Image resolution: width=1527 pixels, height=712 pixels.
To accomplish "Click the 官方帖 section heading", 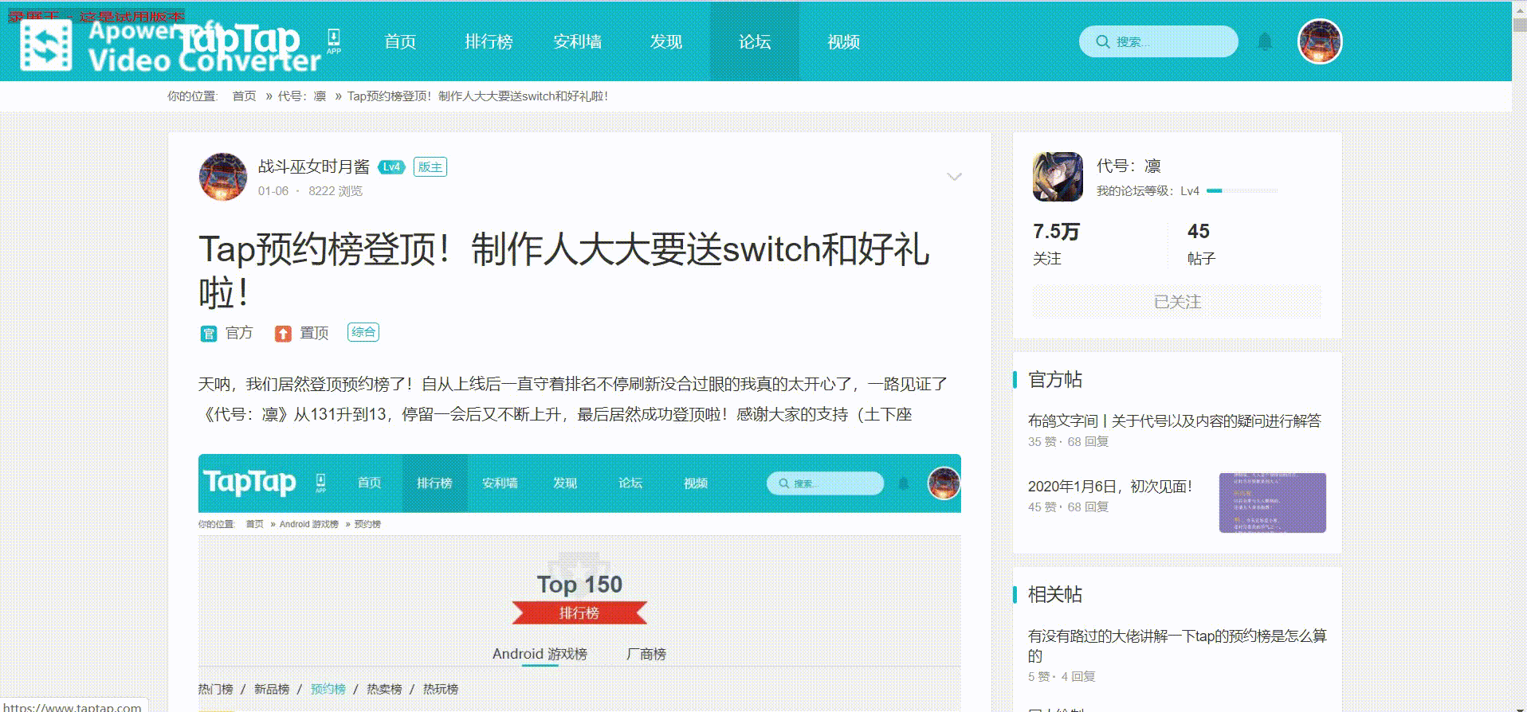I will pyautogui.click(x=1055, y=380).
